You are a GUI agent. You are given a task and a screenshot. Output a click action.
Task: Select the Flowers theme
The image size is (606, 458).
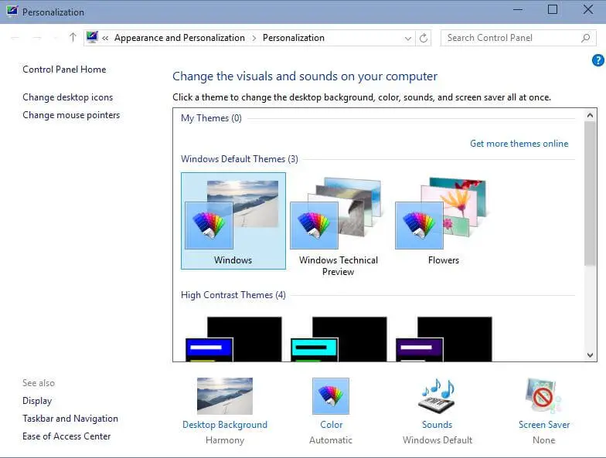444,221
